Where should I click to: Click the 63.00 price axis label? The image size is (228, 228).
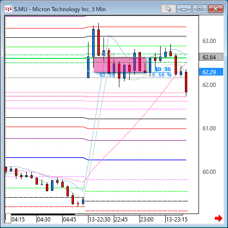click(209, 41)
